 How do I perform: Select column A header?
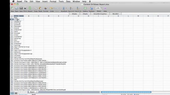19,16
